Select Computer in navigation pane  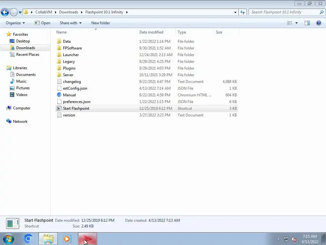[x=22, y=108]
